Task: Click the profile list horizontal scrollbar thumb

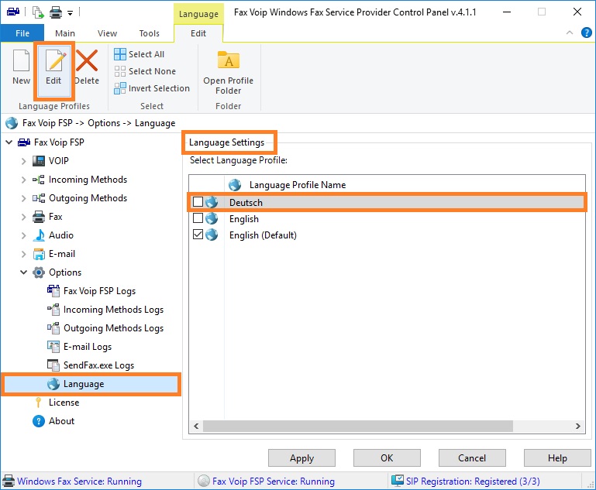Action: coord(357,427)
